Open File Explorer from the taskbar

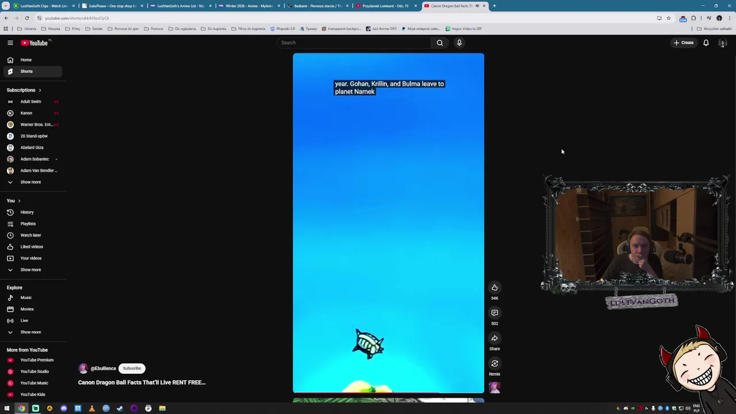pyautogui.click(x=162, y=408)
